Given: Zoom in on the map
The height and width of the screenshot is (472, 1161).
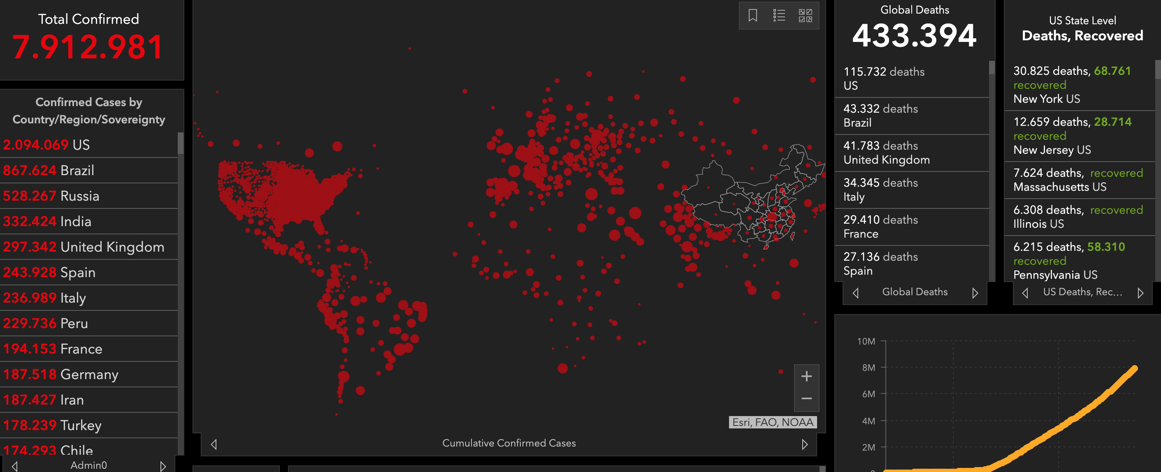Looking at the screenshot, I should 806,376.
